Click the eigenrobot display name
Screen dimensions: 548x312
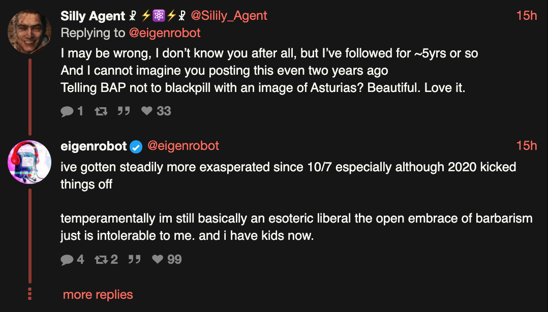tap(93, 146)
